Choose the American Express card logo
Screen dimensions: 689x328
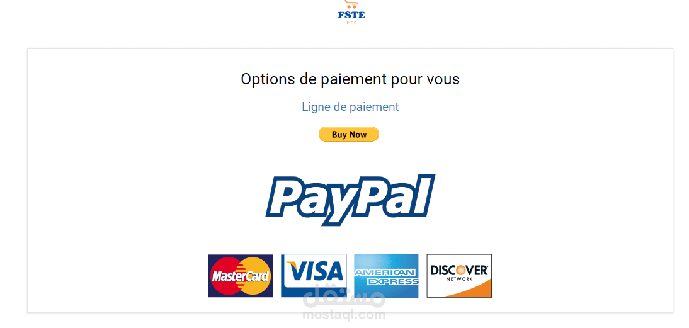pos(386,276)
